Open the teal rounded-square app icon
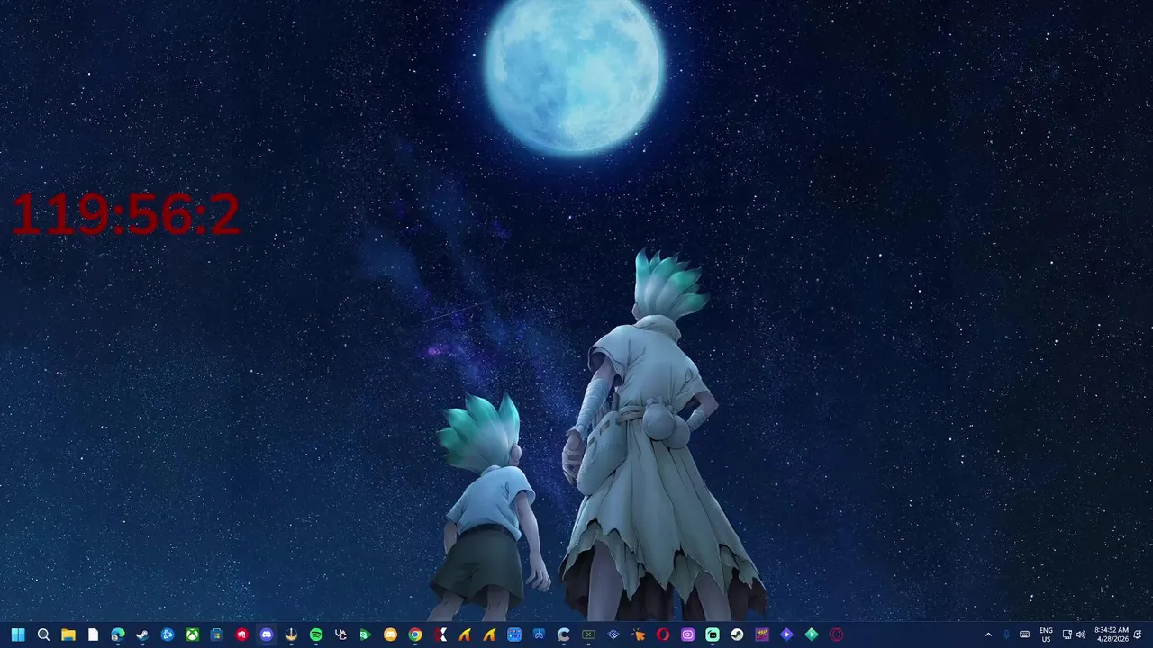This screenshot has height=648, width=1153. [713, 634]
